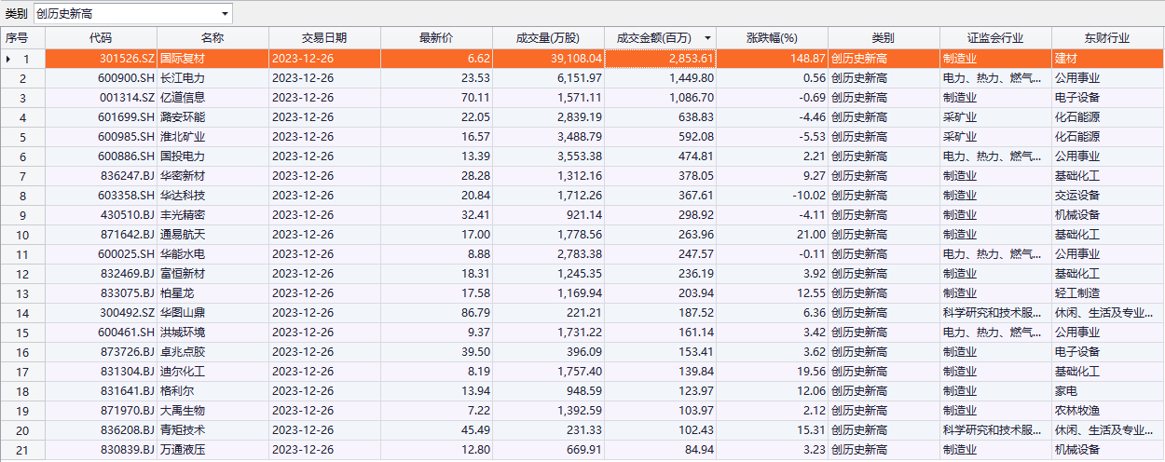Click the 东财行业 column header

point(1107,38)
